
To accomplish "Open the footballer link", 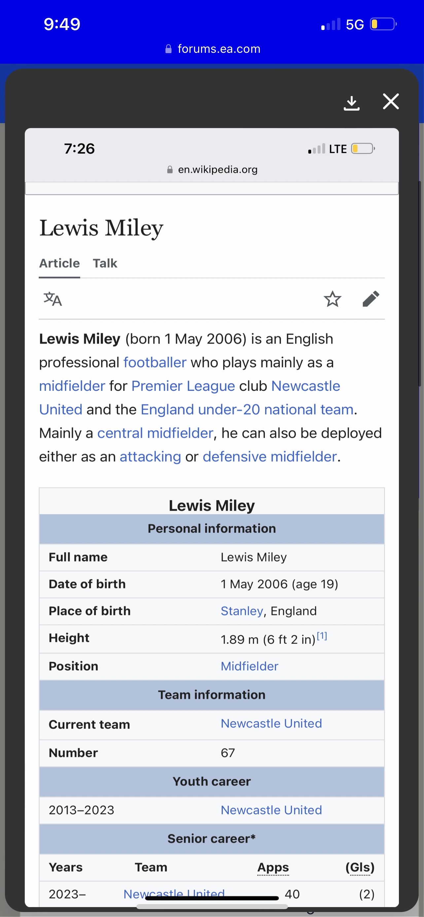I will [x=155, y=362].
